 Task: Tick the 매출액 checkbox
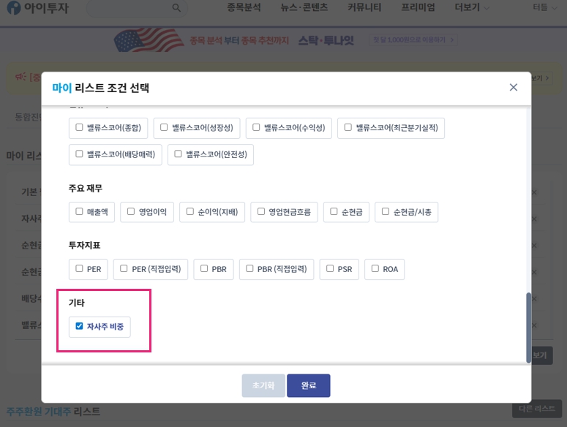pos(79,211)
